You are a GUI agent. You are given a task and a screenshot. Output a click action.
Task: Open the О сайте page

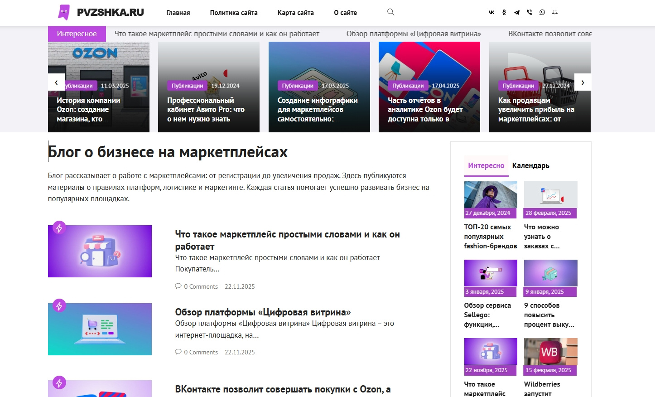point(346,13)
